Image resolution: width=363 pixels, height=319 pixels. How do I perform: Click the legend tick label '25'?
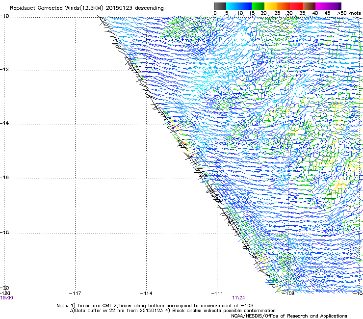[277, 13]
